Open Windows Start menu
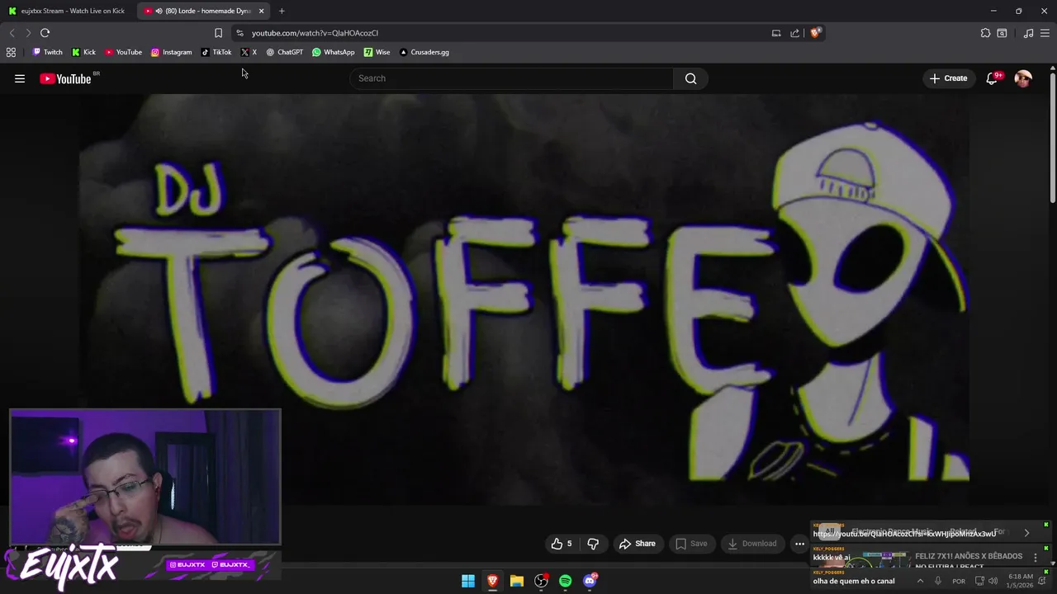This screenshot has height=594, width=1057. [x=468, y=581]
